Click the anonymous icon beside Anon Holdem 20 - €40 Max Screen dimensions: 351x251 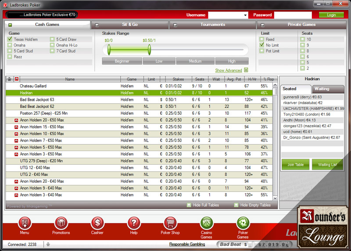16,182
